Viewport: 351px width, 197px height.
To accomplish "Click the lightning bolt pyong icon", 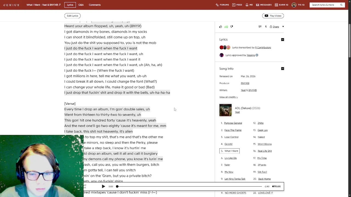I will [266, 27].
